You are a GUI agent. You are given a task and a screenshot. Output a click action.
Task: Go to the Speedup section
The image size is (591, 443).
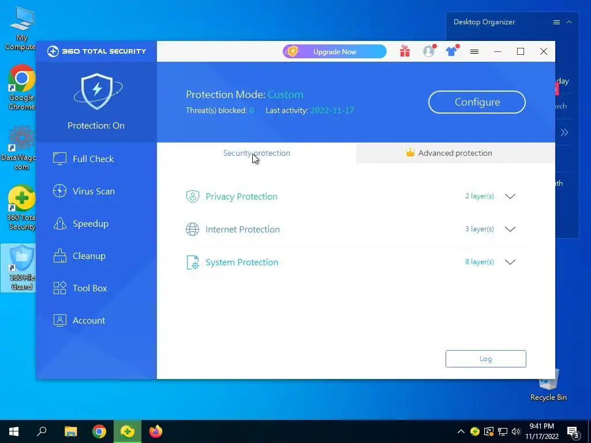coord(81,224)
